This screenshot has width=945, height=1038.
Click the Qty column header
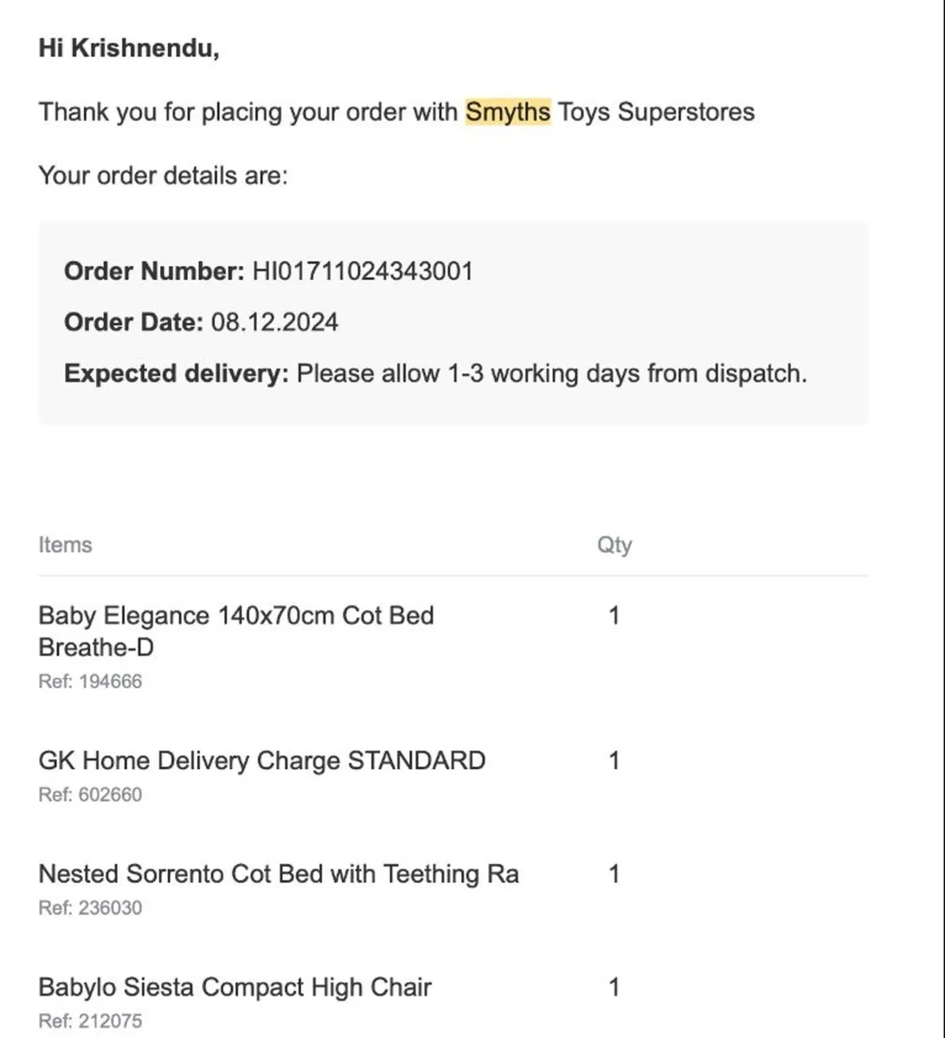[614, 545]
